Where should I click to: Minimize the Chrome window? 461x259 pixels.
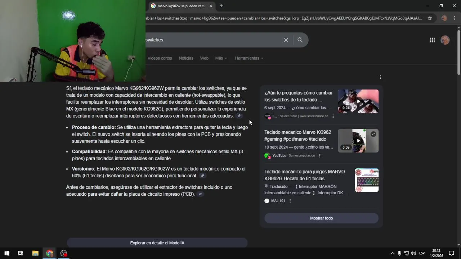coord(428,6)
